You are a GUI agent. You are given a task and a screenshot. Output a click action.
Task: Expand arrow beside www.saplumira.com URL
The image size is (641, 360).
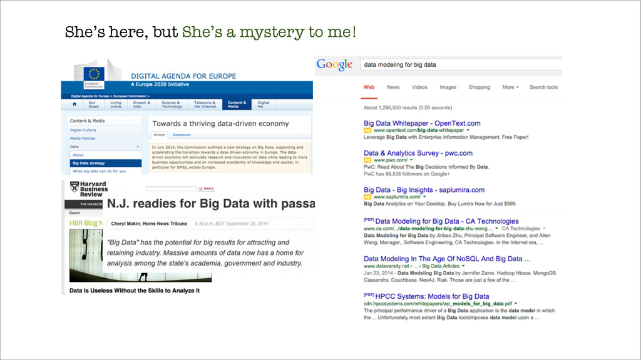(x=424, y=197)
